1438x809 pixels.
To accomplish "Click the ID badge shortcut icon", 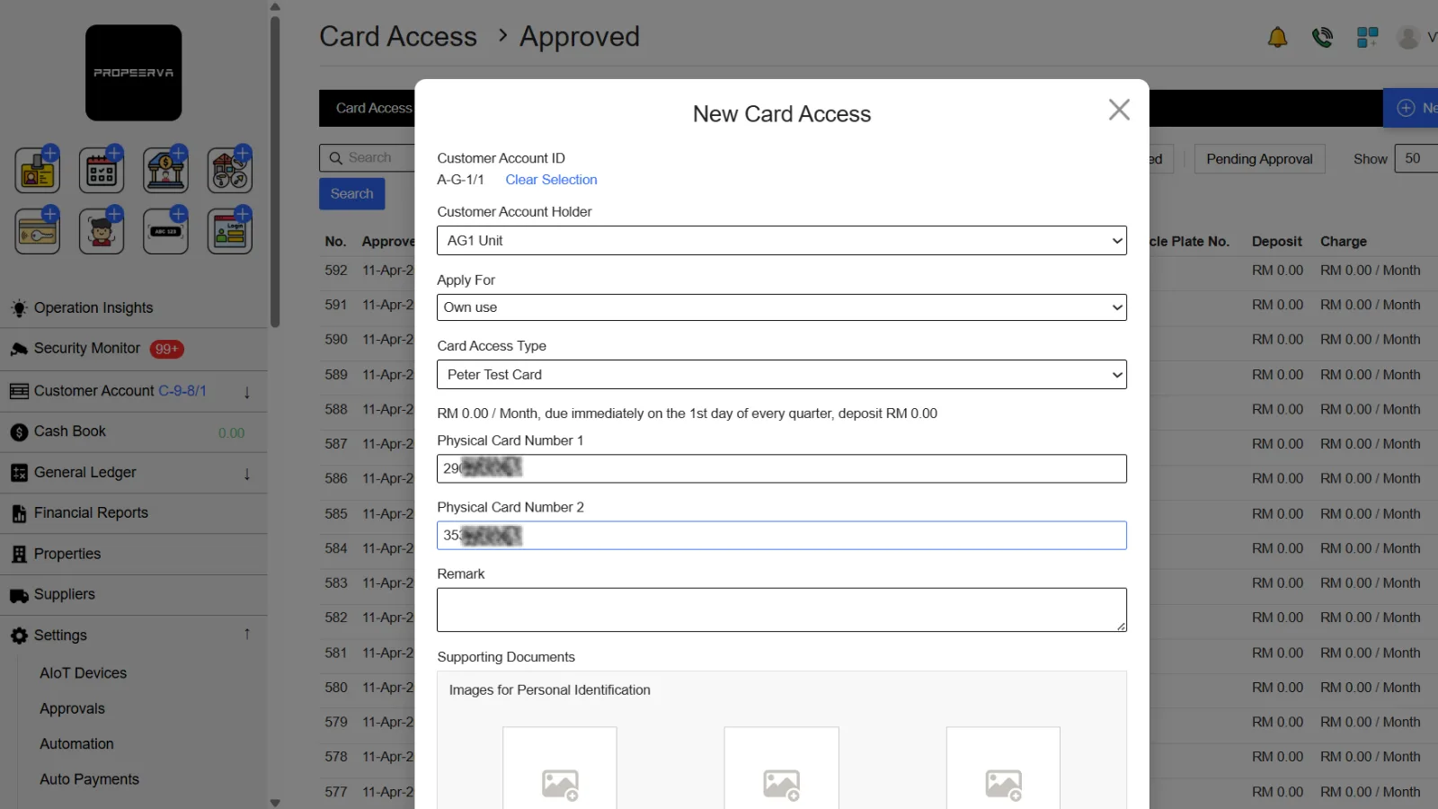I will [38, 169].
